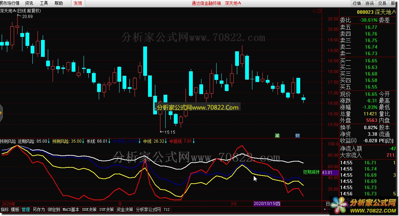Click the cyan arrow after 预测风险 35.00
Viewport: 399px width, 216px height.
pyautogui.click(x=83, y=141)
